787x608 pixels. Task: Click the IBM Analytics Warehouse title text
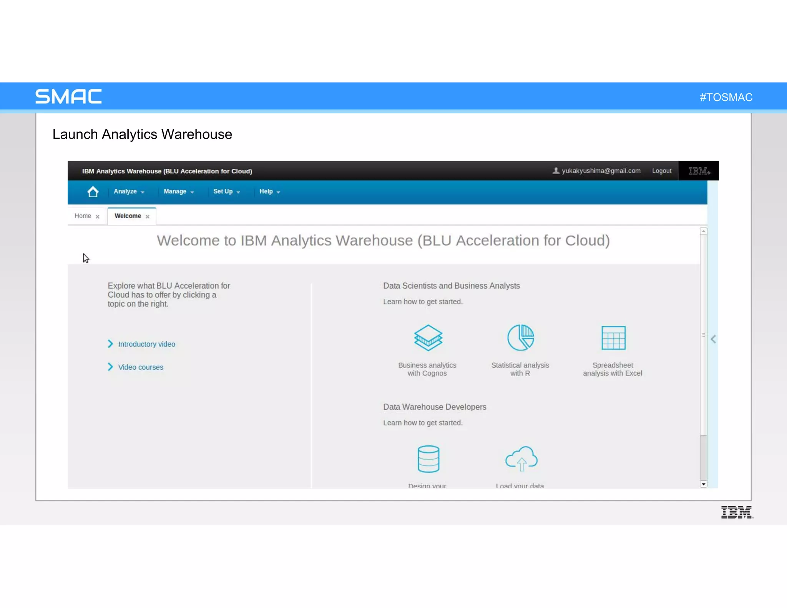point(167,171)
